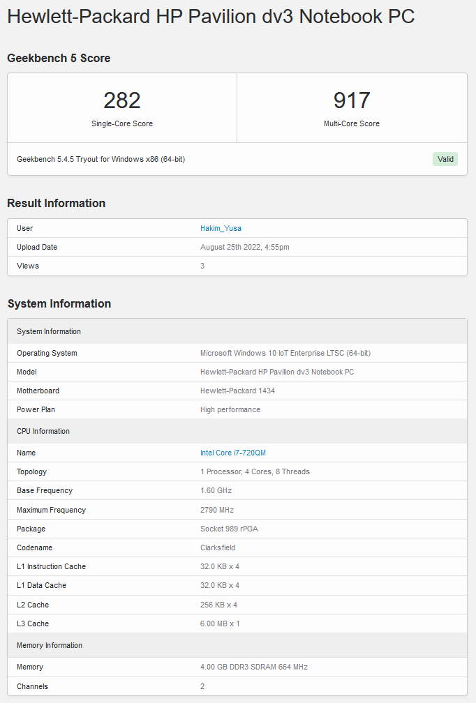This screenshot has height=703, width=476.
Task: Open the Hakim_Yusa user profile link
Action: 221,228
